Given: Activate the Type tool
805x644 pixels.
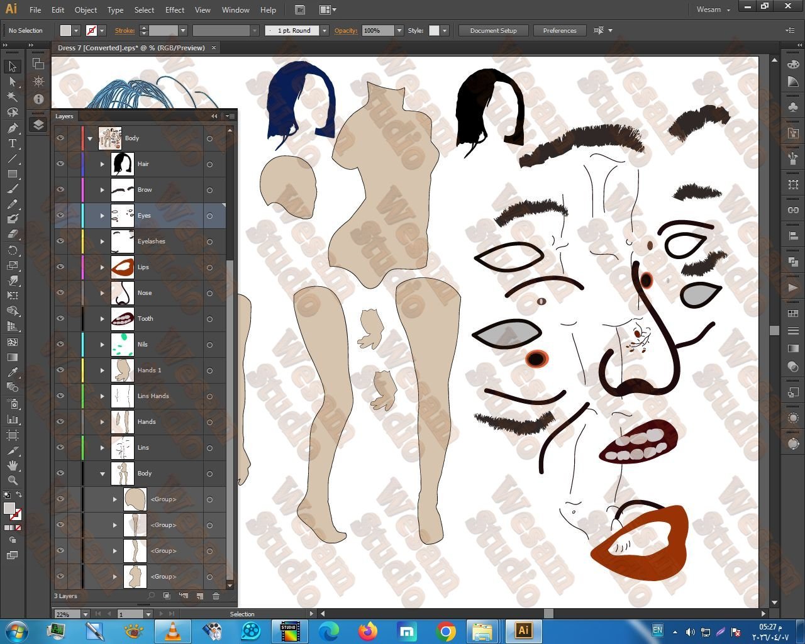Looking at the screenshot, I should point(13,143).
